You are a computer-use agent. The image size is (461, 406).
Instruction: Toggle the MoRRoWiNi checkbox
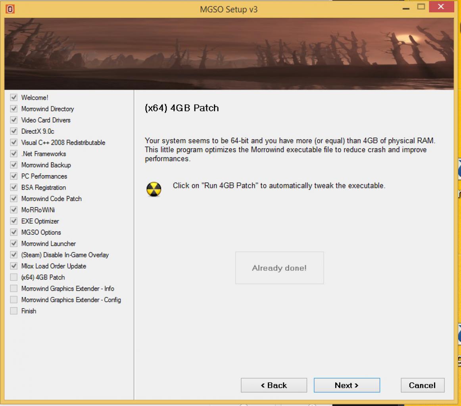[13, 210]
